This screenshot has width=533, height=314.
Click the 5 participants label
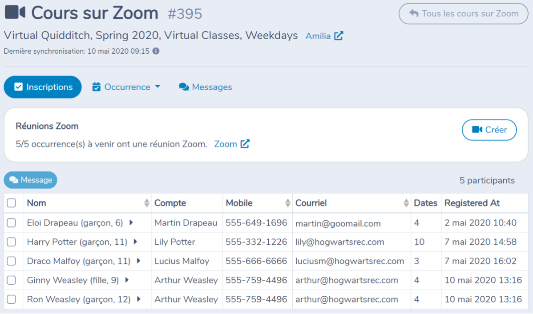[x=487, y=180]
